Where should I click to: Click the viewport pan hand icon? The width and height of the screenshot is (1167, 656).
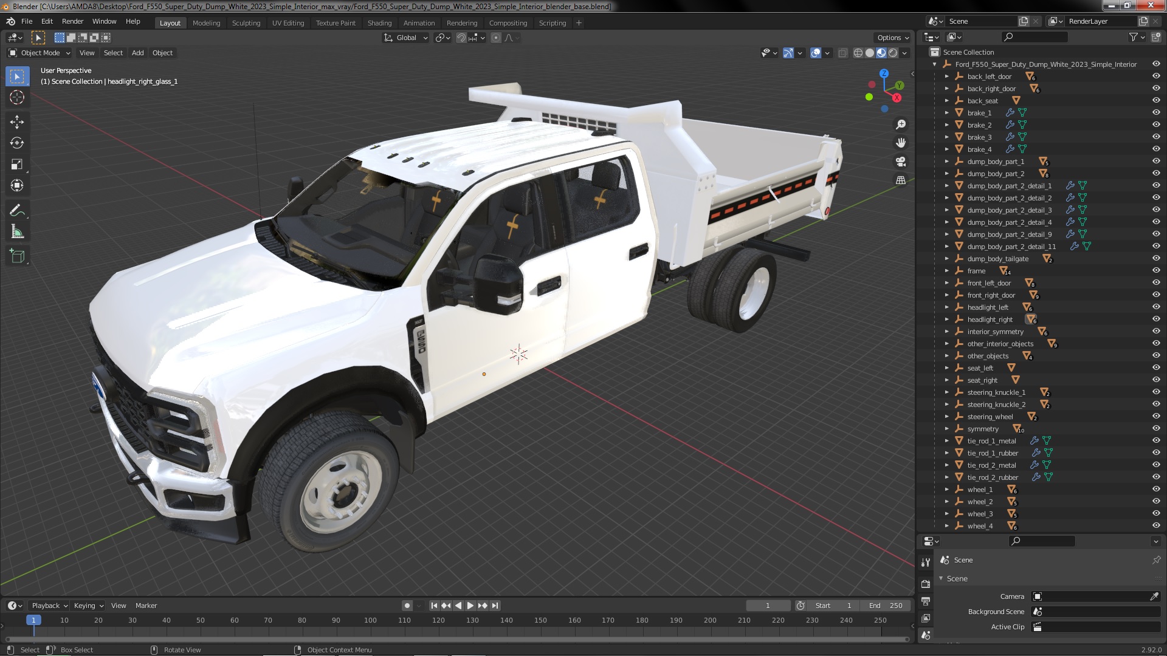tap(901, 143)
